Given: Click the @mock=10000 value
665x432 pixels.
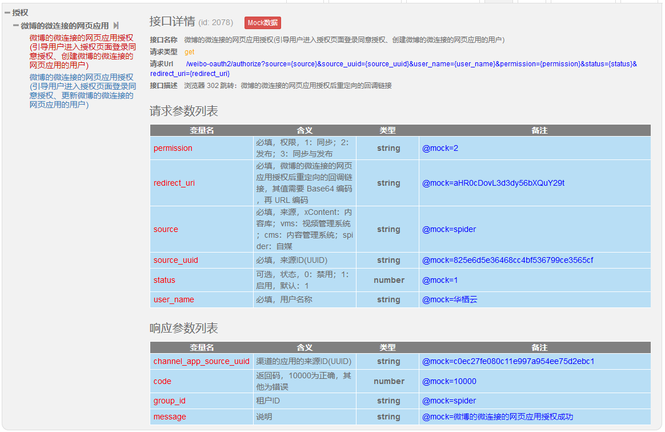Looking at the screenshot, I should pyautogui.click(x=449, y=381).
